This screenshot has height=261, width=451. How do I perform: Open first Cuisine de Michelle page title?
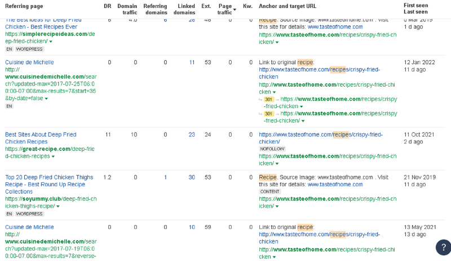(29, 62)
